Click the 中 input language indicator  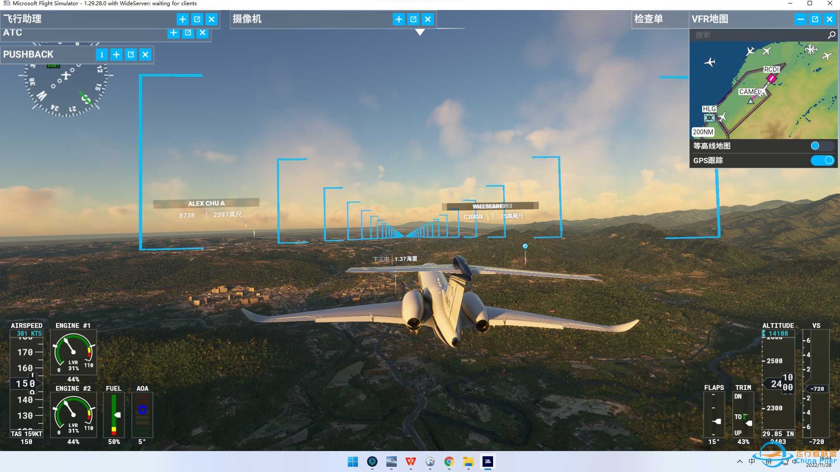click(x=752, y=462)
